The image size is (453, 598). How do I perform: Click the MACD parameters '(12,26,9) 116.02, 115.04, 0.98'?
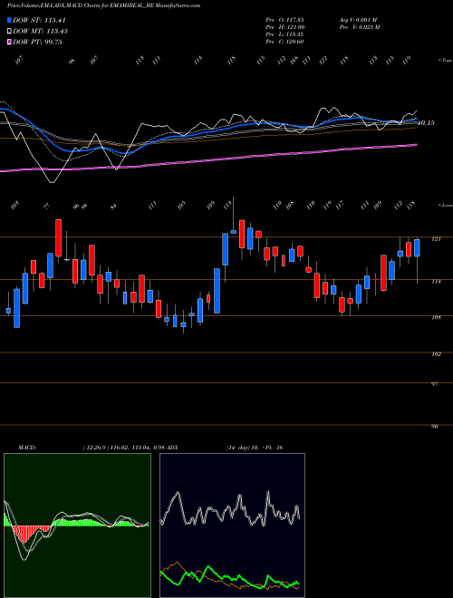coord(123,448)
